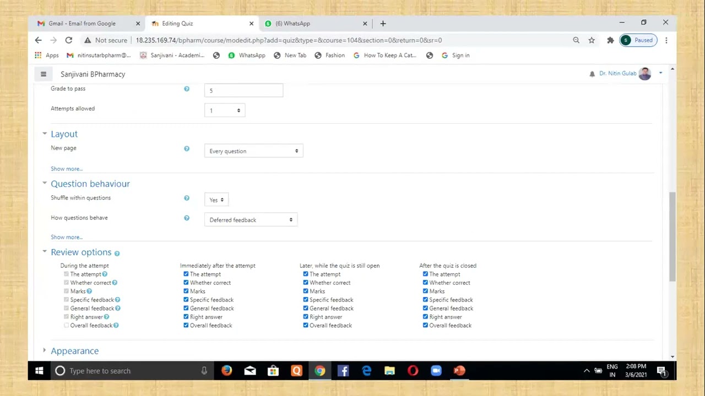Open Apps bookmarks shortcut

[47, 55]
